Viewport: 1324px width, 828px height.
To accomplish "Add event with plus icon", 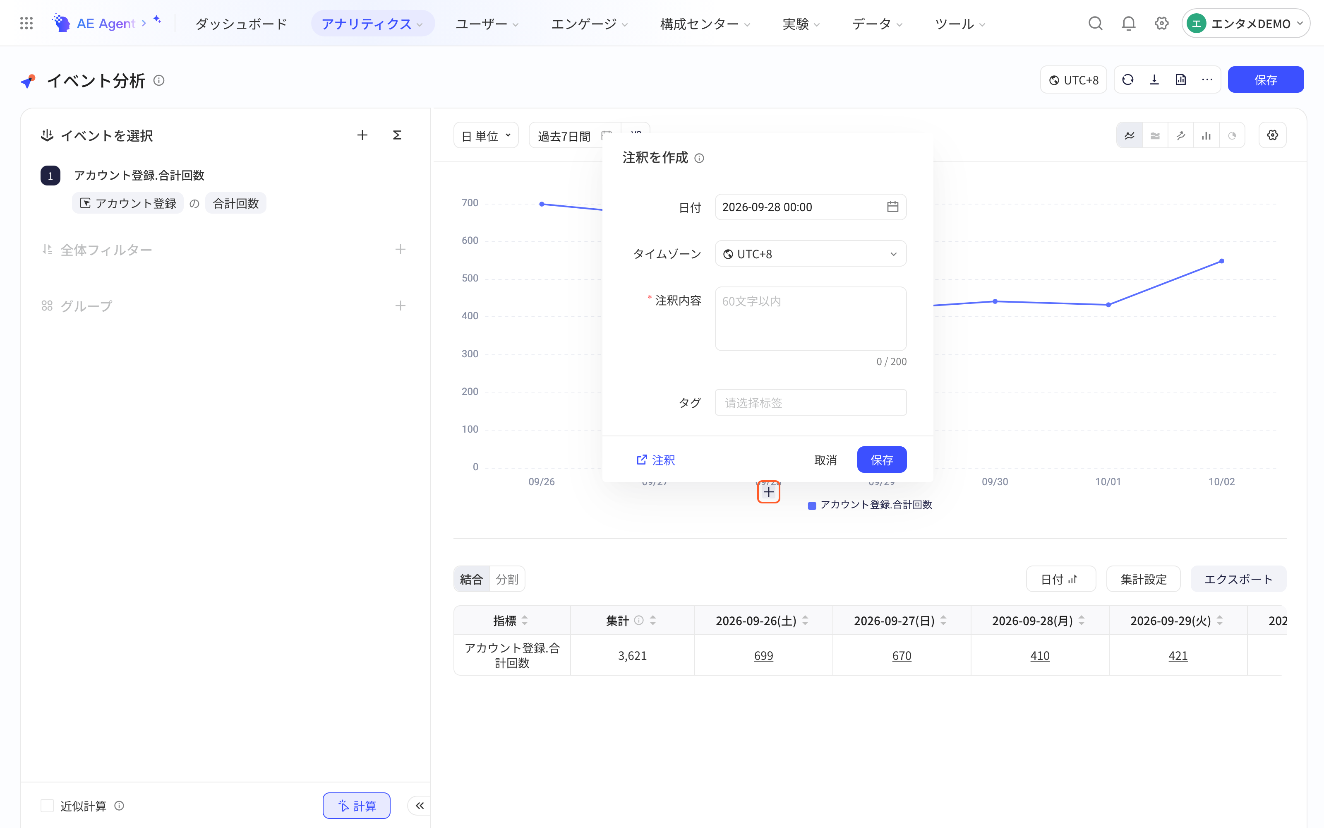I will pos(362,135).
